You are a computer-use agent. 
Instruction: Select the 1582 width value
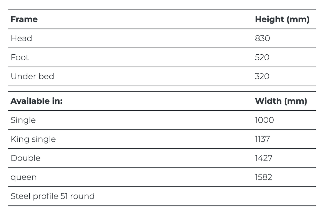263,177
